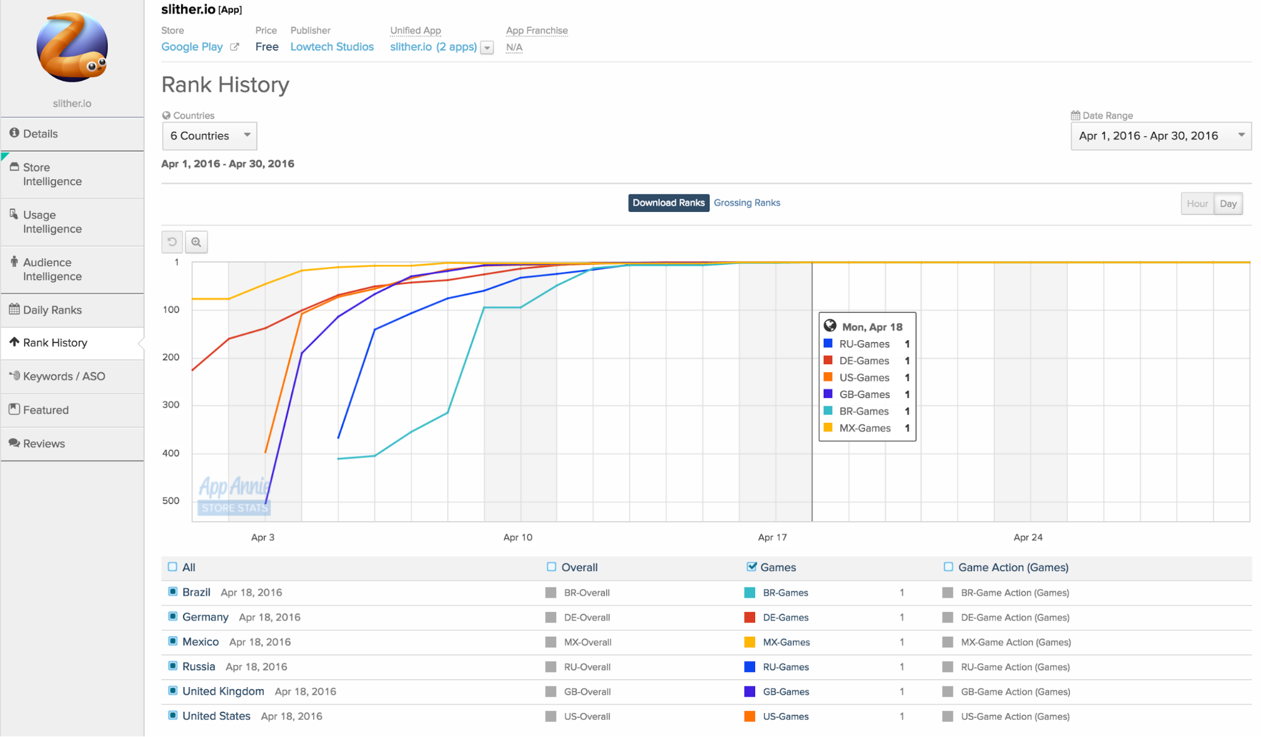The height and width of the screenshot is (737, 1261).
Task: Toggle the United States country checkbox
Action: (x=172, y=715)
